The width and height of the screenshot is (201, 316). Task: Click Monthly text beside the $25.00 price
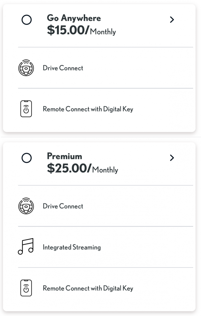(x=105, y=170)
